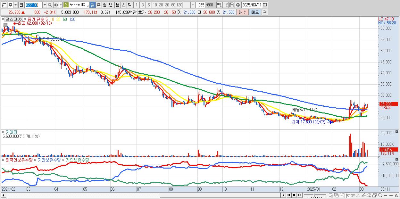Click the overlapping windows icon in bottom toolbar
The width and height of the screenshot is (400, 199).
click(x=336, y=195)
